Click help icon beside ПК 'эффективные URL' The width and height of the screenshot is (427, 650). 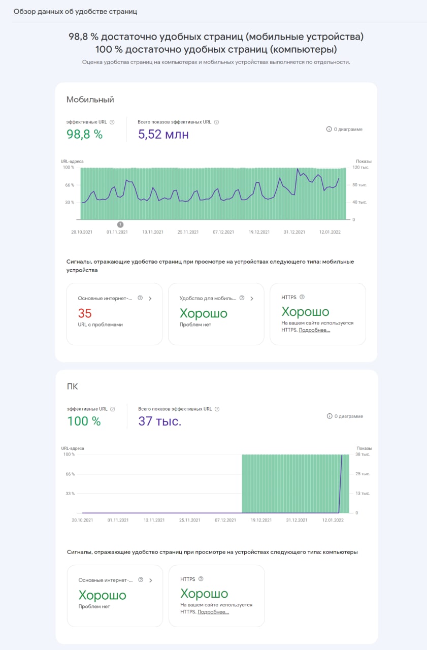tap(112, 409)
